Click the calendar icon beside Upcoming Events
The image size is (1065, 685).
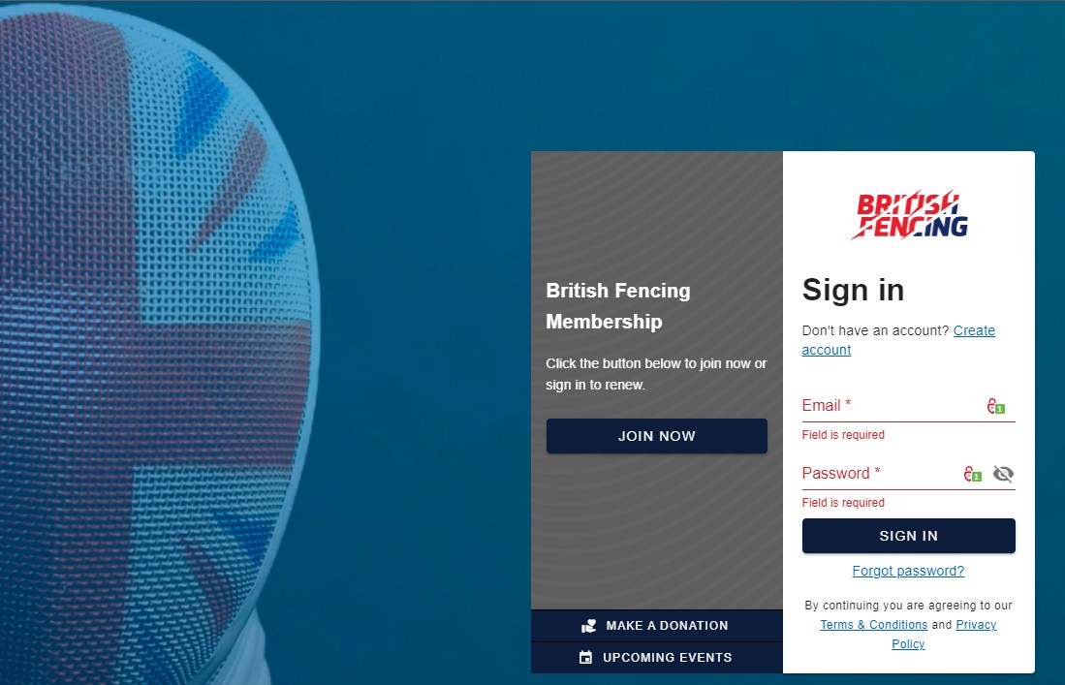(585, 658)
